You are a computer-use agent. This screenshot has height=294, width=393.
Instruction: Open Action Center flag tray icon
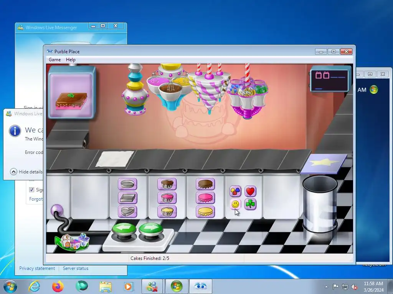(335, 287)
